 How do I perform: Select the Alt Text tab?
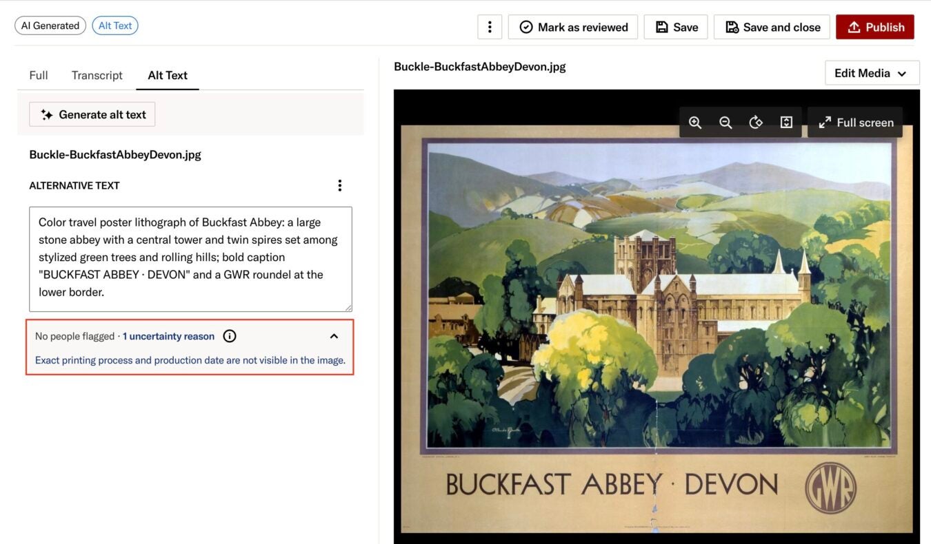pos(168,75)
